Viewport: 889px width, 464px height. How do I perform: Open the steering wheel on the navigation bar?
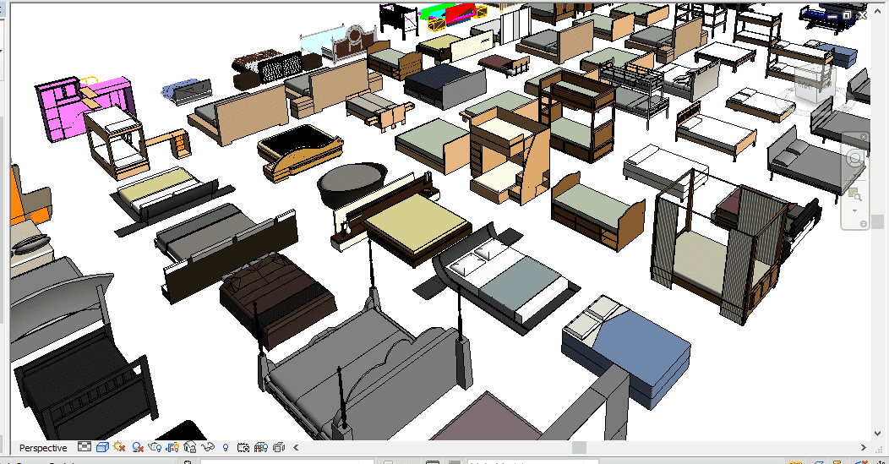[x=855, y=159]
